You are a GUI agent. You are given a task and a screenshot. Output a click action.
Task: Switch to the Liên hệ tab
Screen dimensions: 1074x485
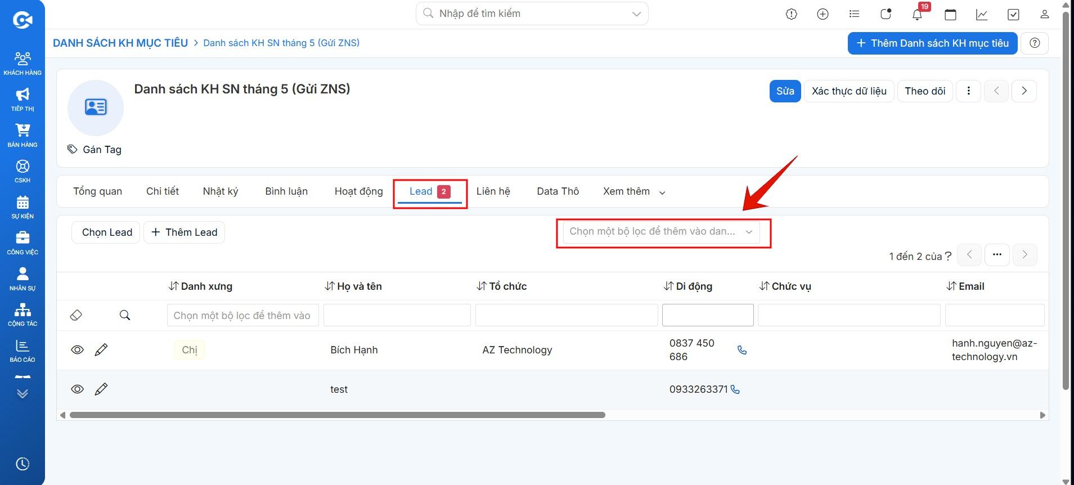tap(493, 191)
